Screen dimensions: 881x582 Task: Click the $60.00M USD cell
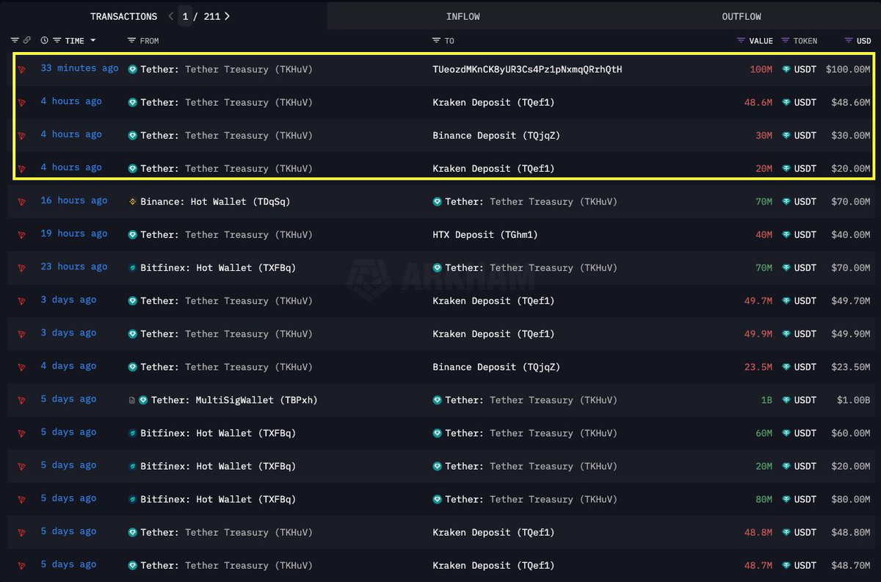[851, 433]
